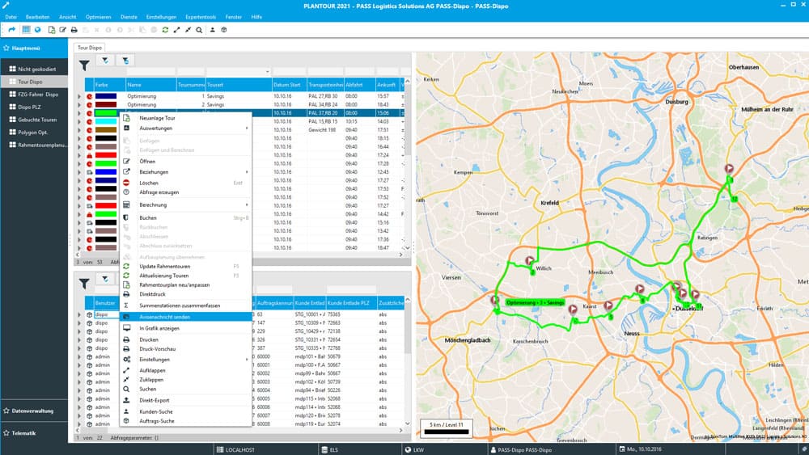This screenshot has width=809, height=455.
Task: Sort by the Datum Start column header
Action: tap(289, 85)
